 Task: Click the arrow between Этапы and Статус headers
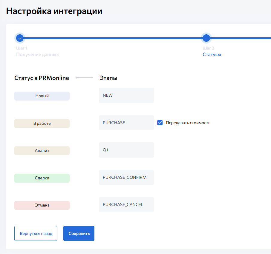pos(84,78)
